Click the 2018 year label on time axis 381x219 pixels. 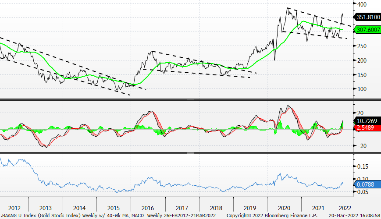(x=216, y=208)
